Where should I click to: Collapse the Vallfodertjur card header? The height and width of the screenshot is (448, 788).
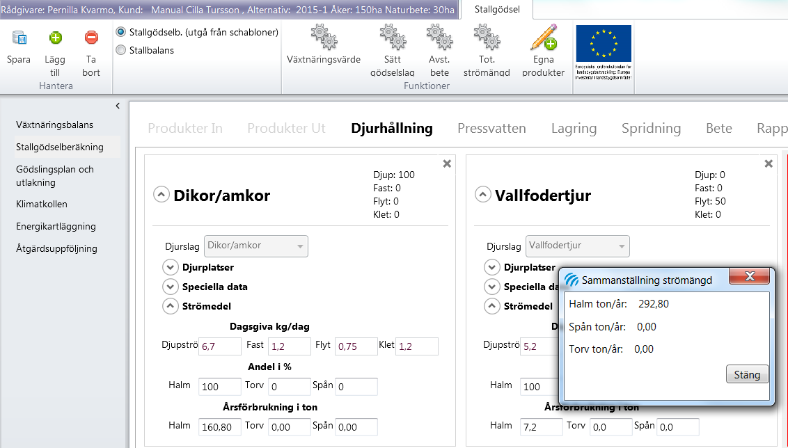[483, 194]
